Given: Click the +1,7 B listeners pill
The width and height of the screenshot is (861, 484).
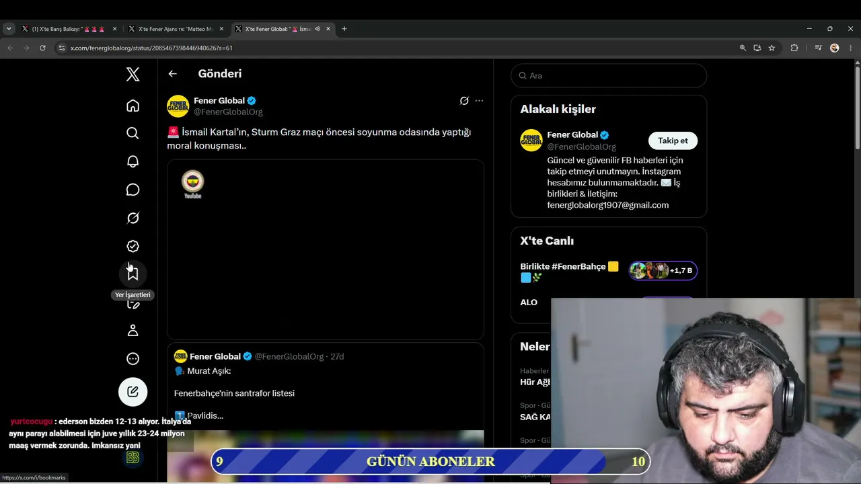Looking at the screenshot, I should [663, 270].
